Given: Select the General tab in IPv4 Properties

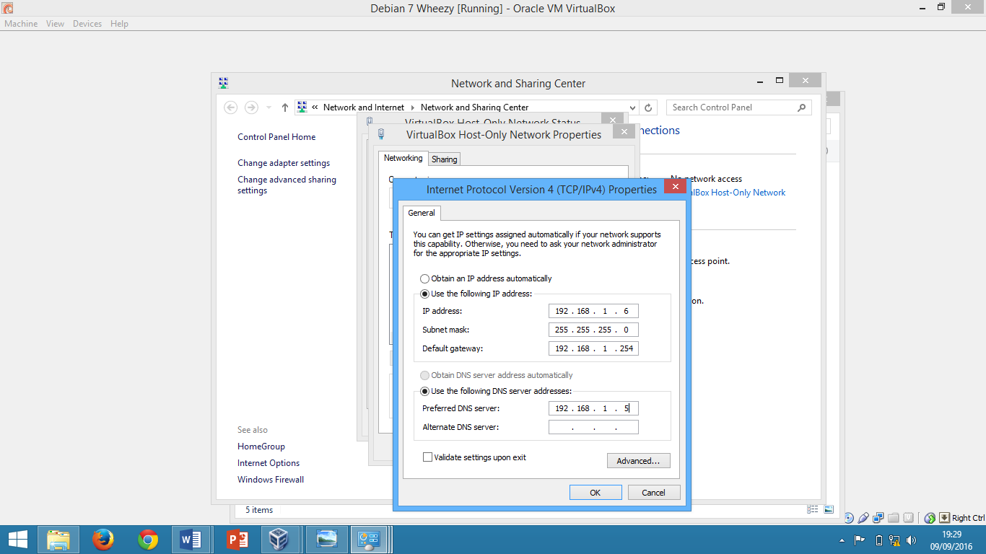Looking at the screenshot, I should 422,213.
